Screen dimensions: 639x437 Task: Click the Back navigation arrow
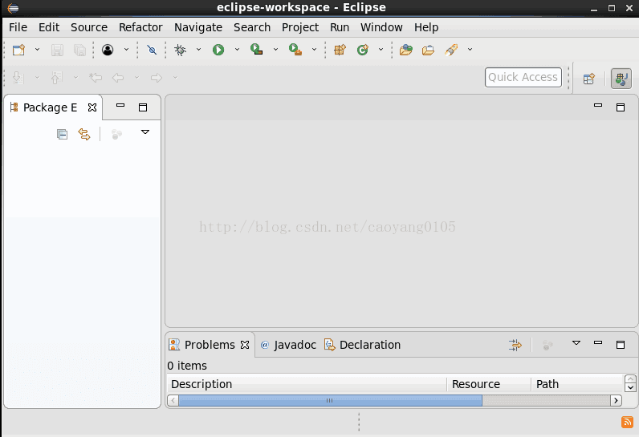[x=118, y=77]
